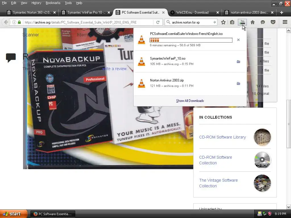Open the Windows Start menu
Screen dimensions: 291x218
(14, 214)
